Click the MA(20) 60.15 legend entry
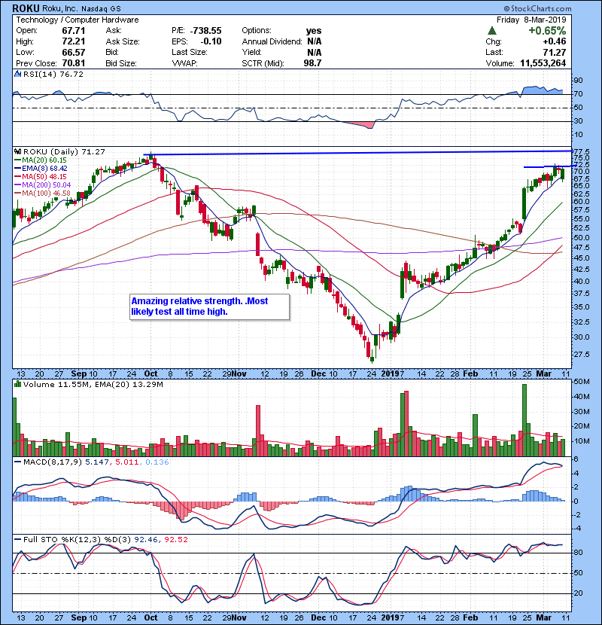Image resolution: width=602 pixels, height=625 pixels. 40,160
